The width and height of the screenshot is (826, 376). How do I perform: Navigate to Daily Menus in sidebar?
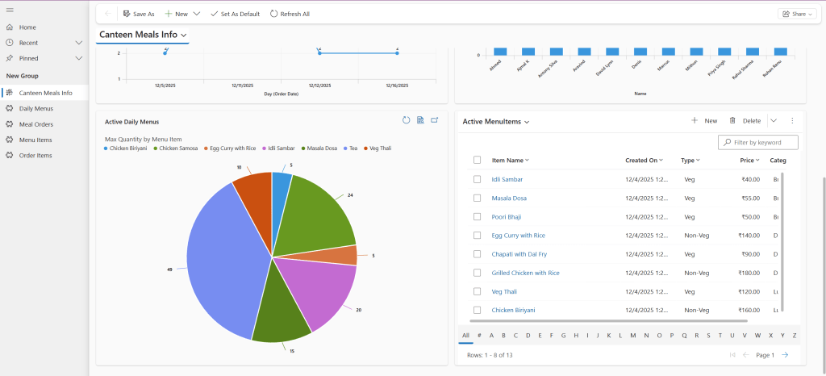[36, 108]
